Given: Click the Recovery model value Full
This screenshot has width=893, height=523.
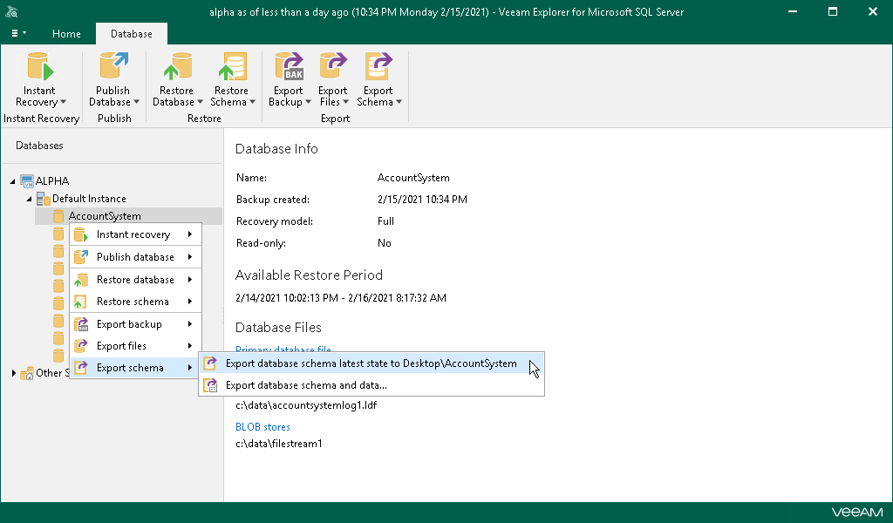Looking at the screenshot, I should (385, 221).
